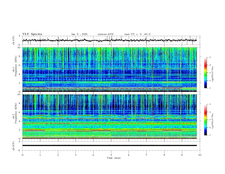Click time axis tick label "3"
The height and width of the screenshot is (174, 225).
point(76,155)
